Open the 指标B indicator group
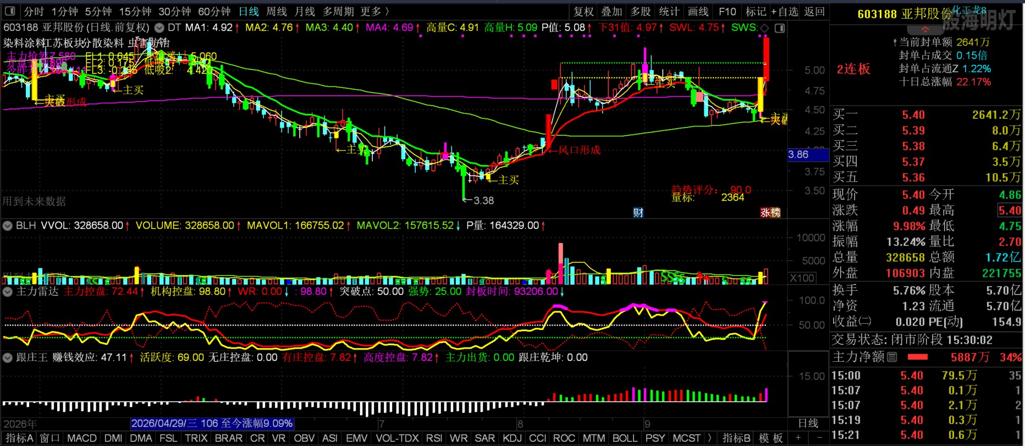This screenshot has height=446, width=1025. (x=736, y=438)
